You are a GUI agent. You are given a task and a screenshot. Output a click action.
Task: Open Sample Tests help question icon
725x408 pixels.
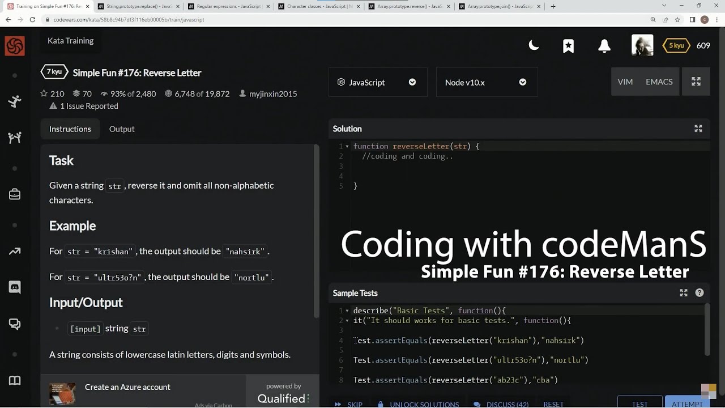click(x=700, y=293)
